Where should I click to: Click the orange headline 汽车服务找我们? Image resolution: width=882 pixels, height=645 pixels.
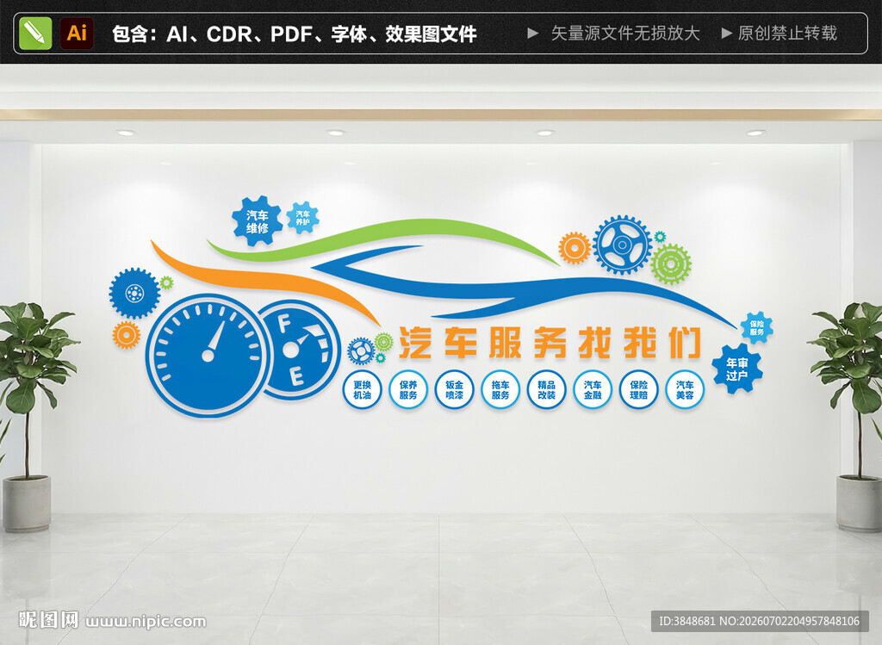(550, 342)
